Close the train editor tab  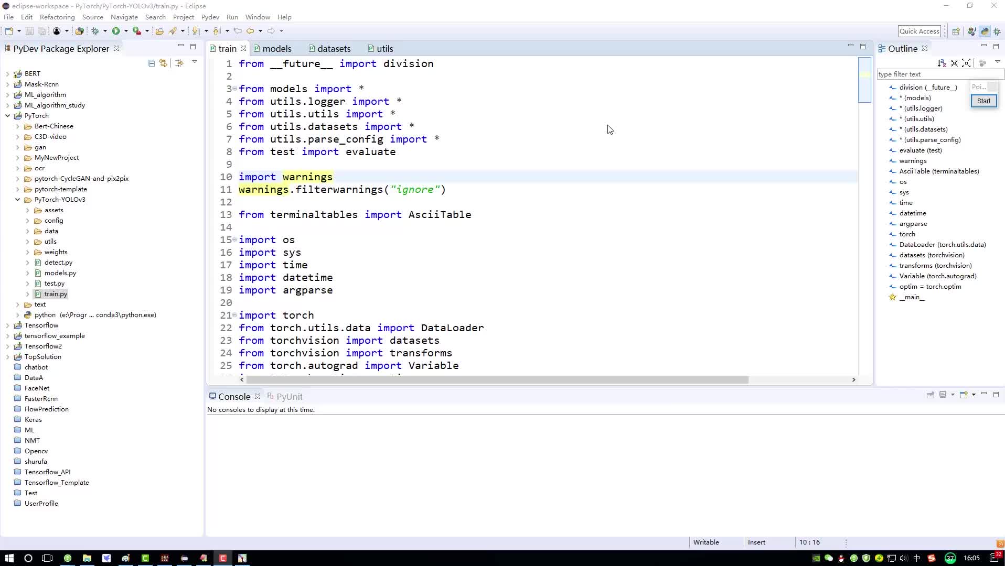(x=243, y=48)
